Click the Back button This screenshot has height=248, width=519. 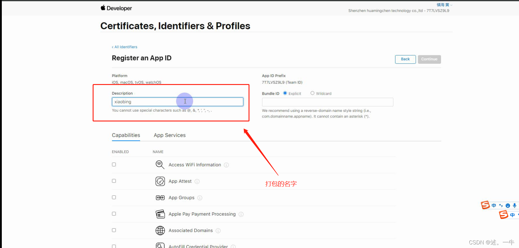(x=405, y=59)
